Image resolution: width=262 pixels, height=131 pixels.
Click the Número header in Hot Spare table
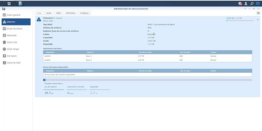[90, 71]
